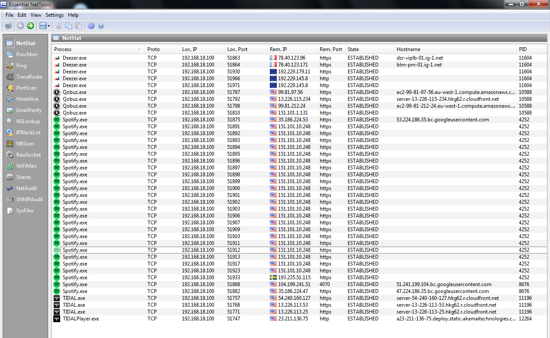The image size is (550, 338).
Task: Sort by the State column header
Action: coord(370,49)
